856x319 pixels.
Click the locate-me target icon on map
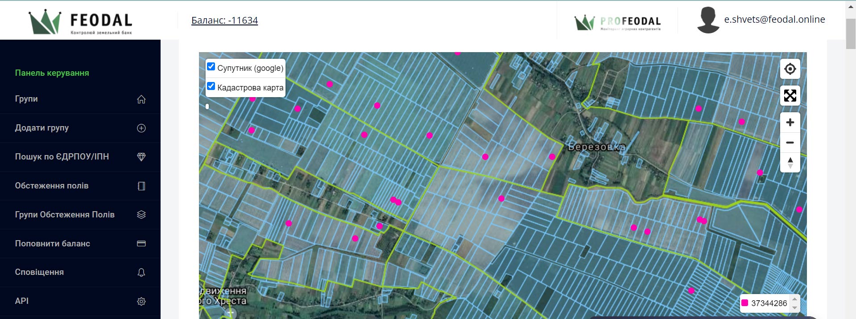coord(790,69)
